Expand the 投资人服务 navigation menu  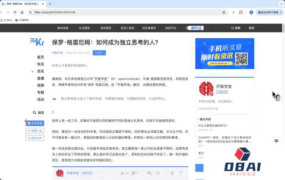[127, 28]
